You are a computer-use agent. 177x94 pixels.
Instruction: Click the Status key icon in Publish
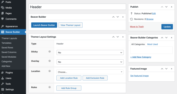[131, 13]
